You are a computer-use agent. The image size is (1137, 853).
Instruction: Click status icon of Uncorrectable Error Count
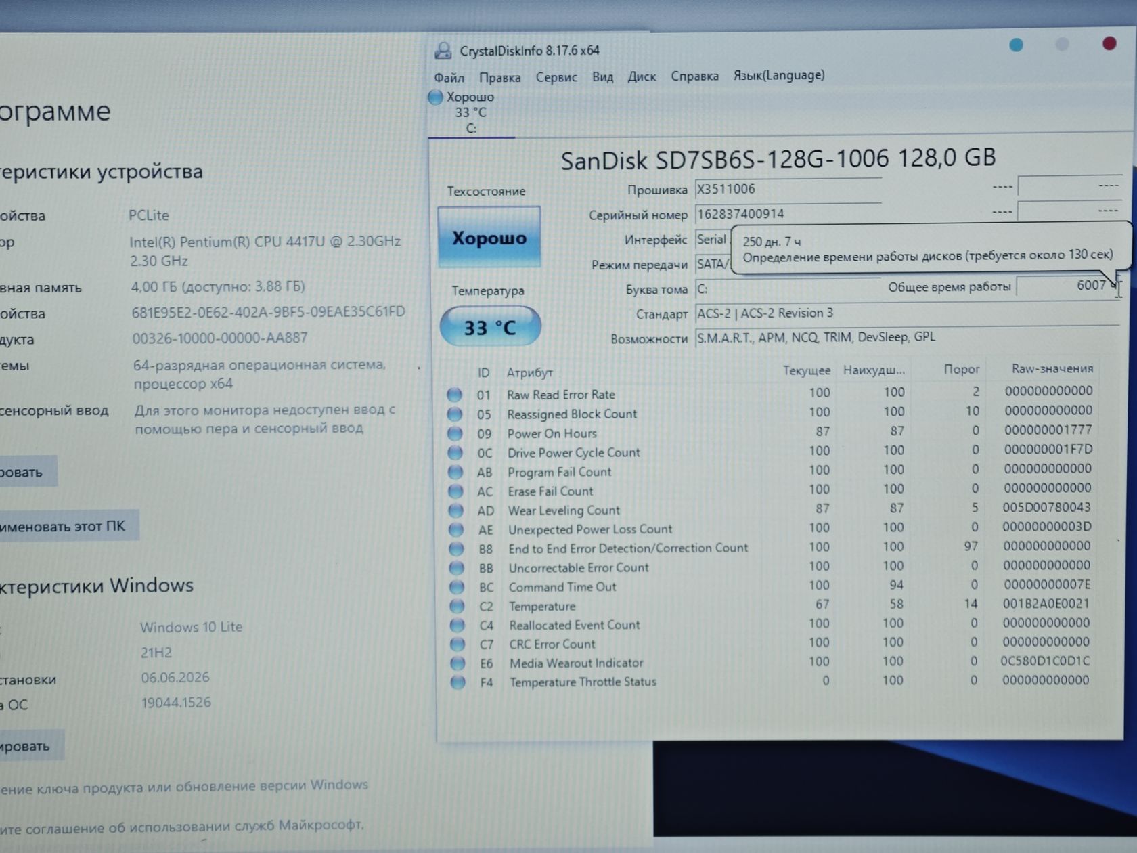click(457, 567)
